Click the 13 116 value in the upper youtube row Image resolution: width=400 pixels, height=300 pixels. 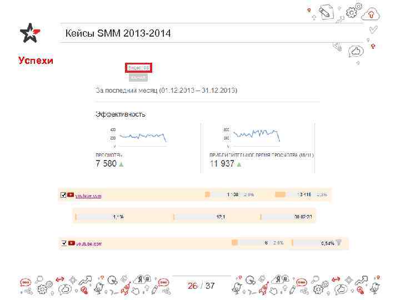pos(304,194)
